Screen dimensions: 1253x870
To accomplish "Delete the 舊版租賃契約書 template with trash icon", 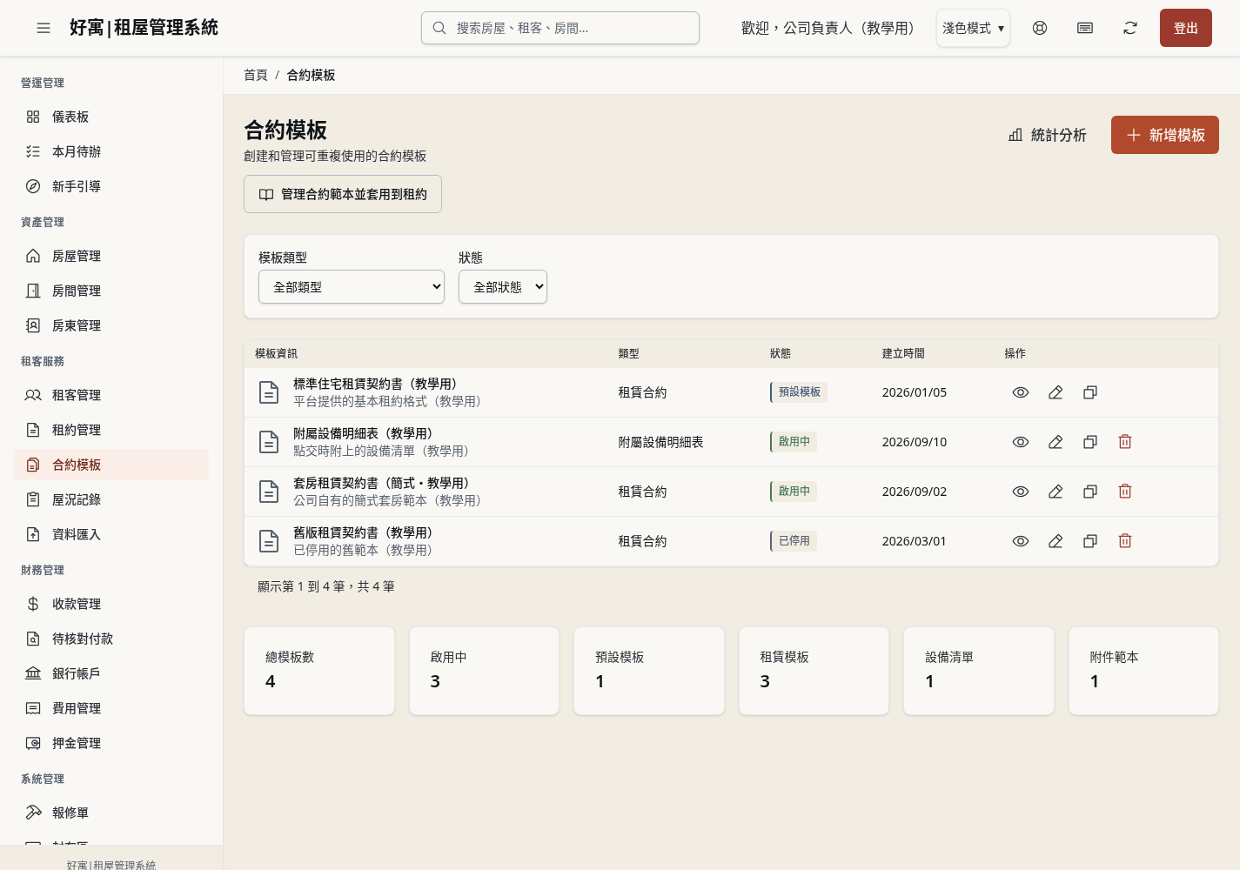I will [1125, 541].
